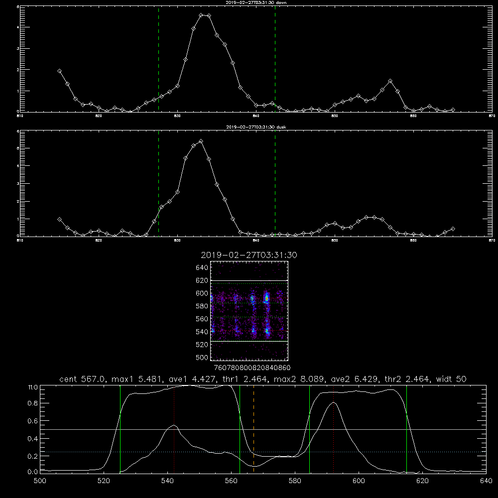
Task: Click x-axis label '870' under the dusk plot
Action: point(492,241)
